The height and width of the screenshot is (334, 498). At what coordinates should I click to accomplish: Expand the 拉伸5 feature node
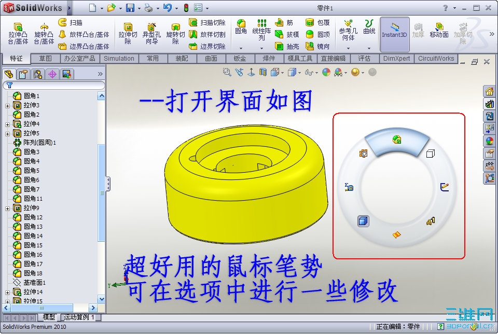7,134
